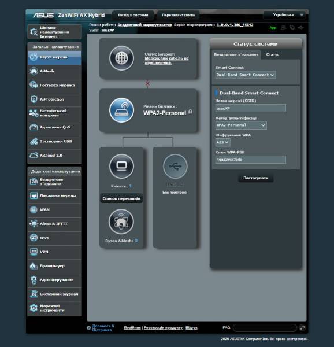Open the product registration footer link
This screenshot has height=347, width=334.
point(163,328)
